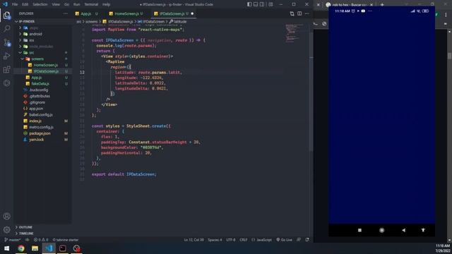Screen dimensions: 452x254
Task: Open the Run and Debug view
Action: click(6, 56)
